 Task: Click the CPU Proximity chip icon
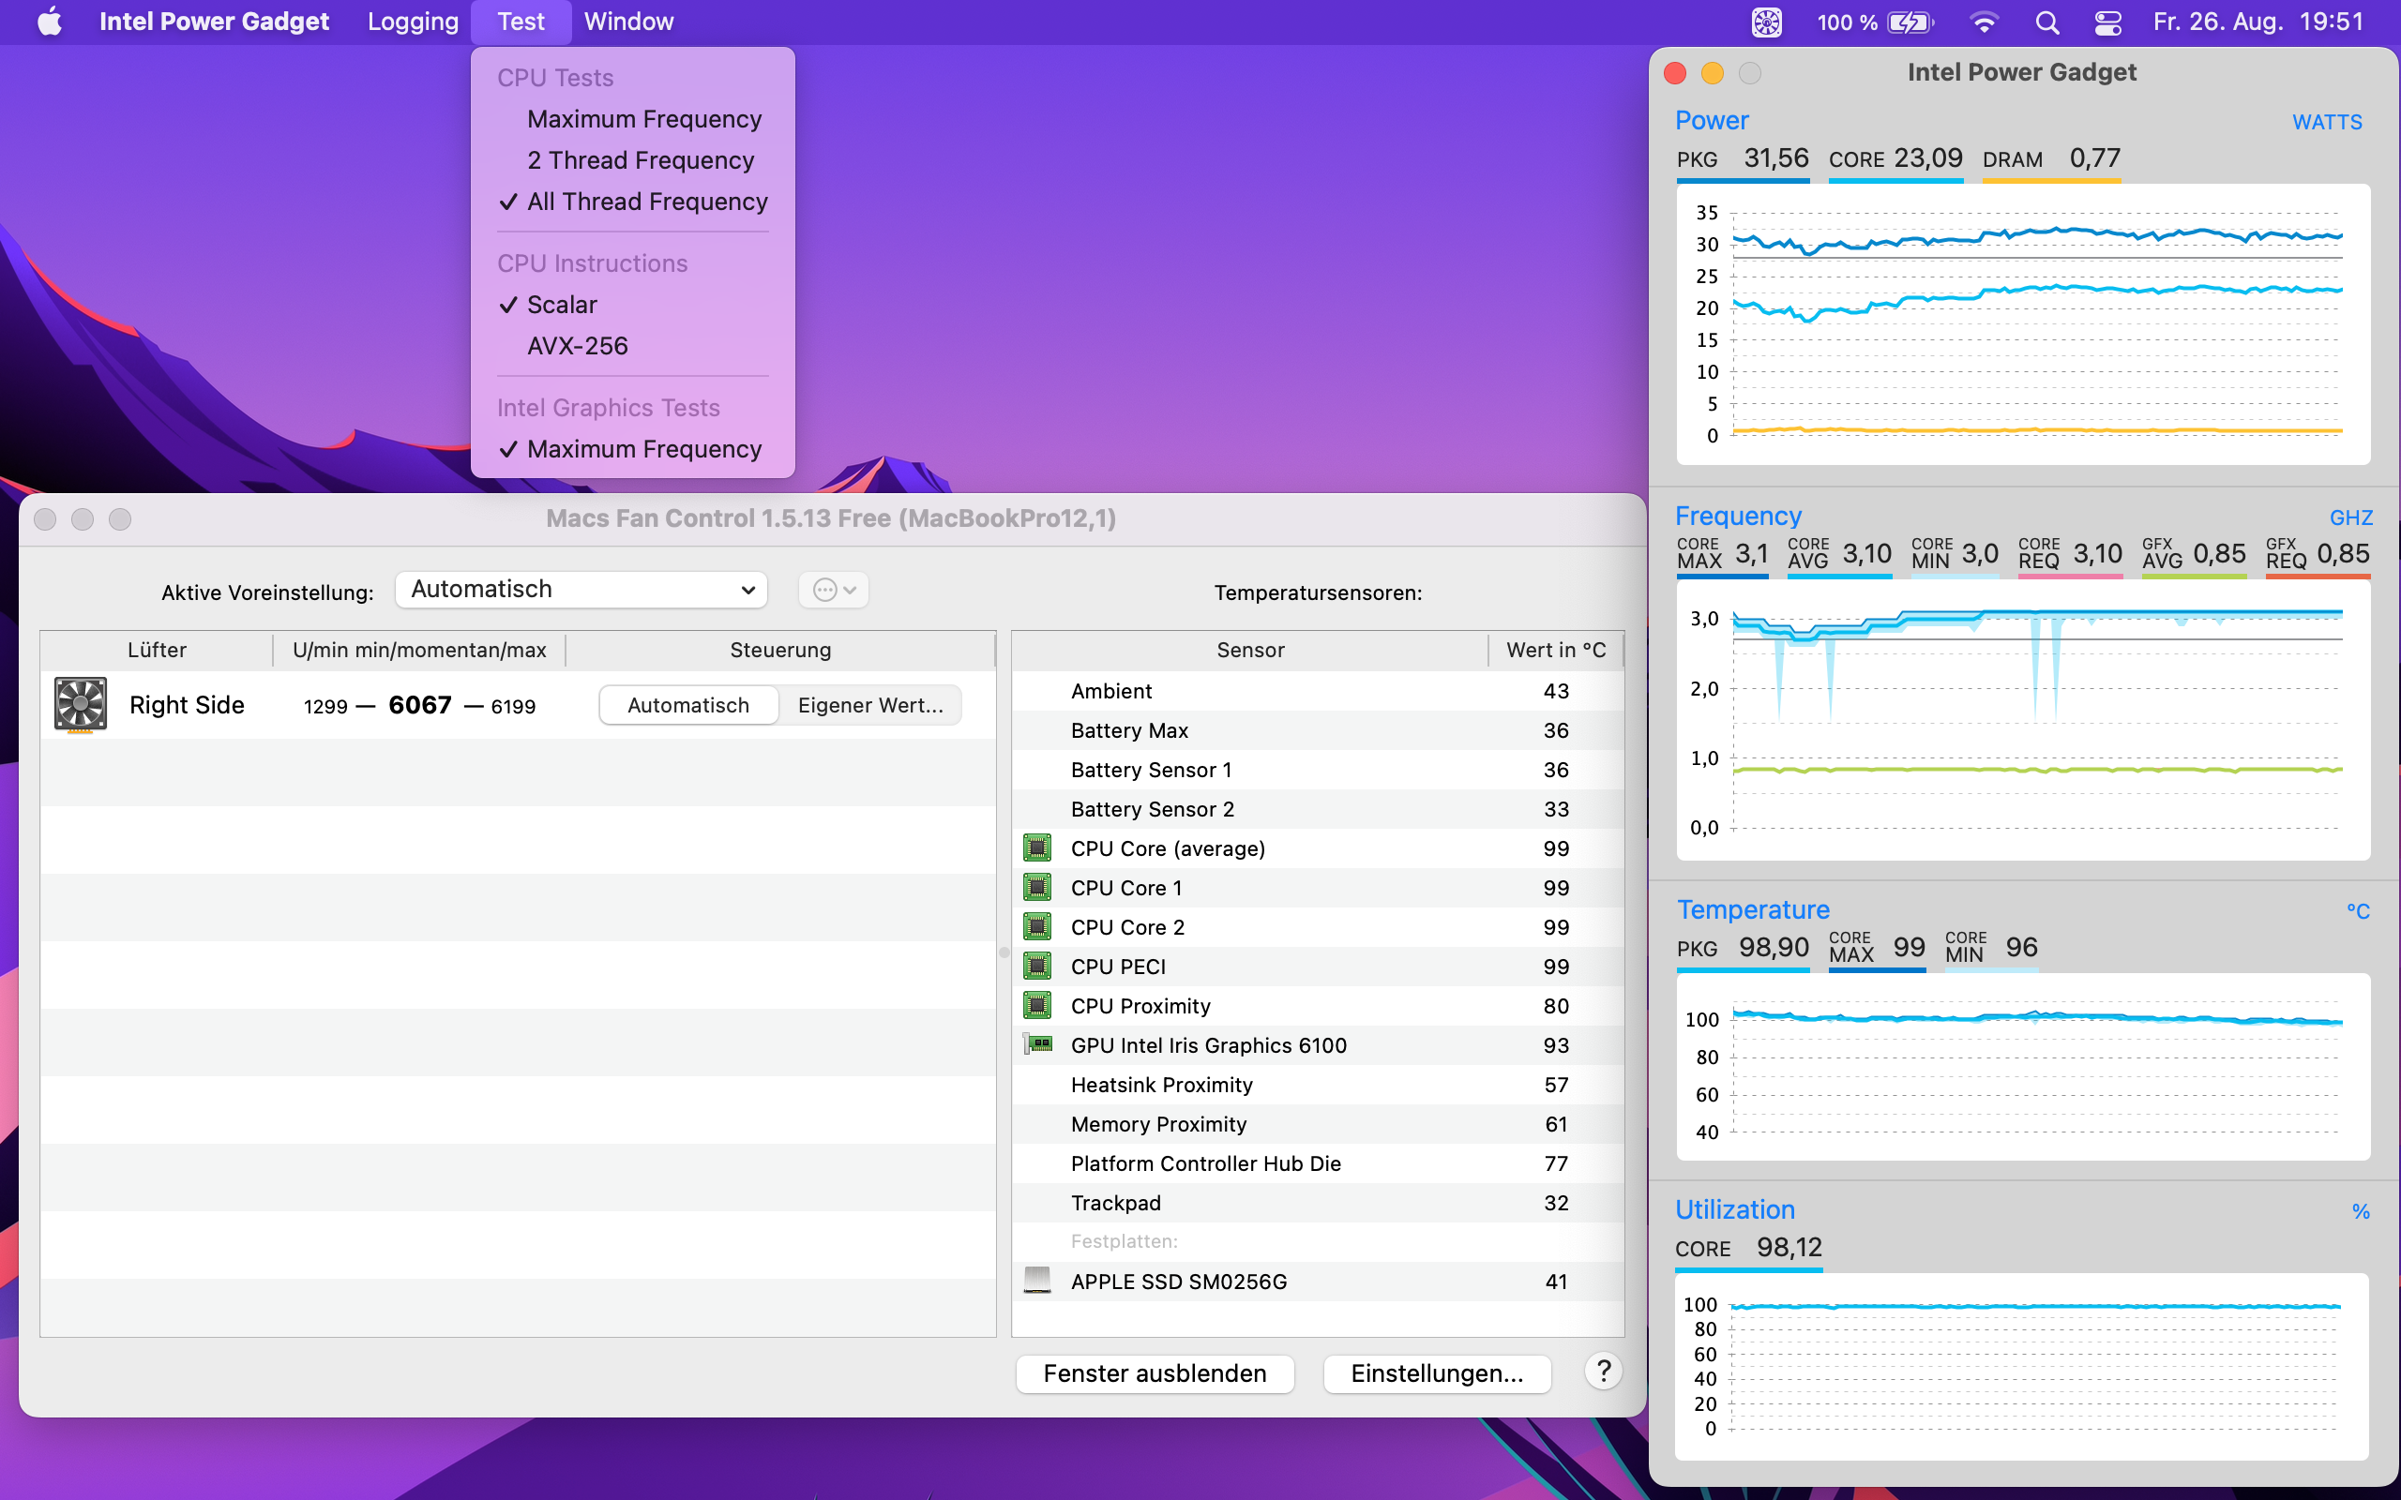[1036, 1006]
